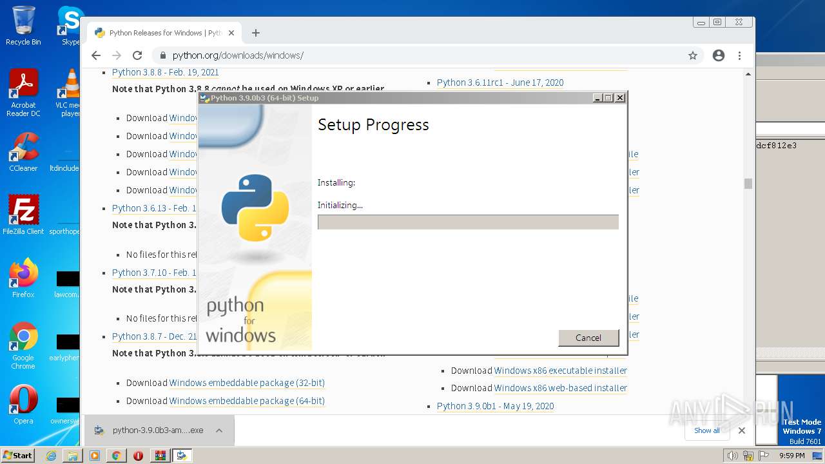Viewport: 825px width, 464px height.
Task: Expand python-3.9.0b3 download options chevron
Action: [x=219, y=430]
